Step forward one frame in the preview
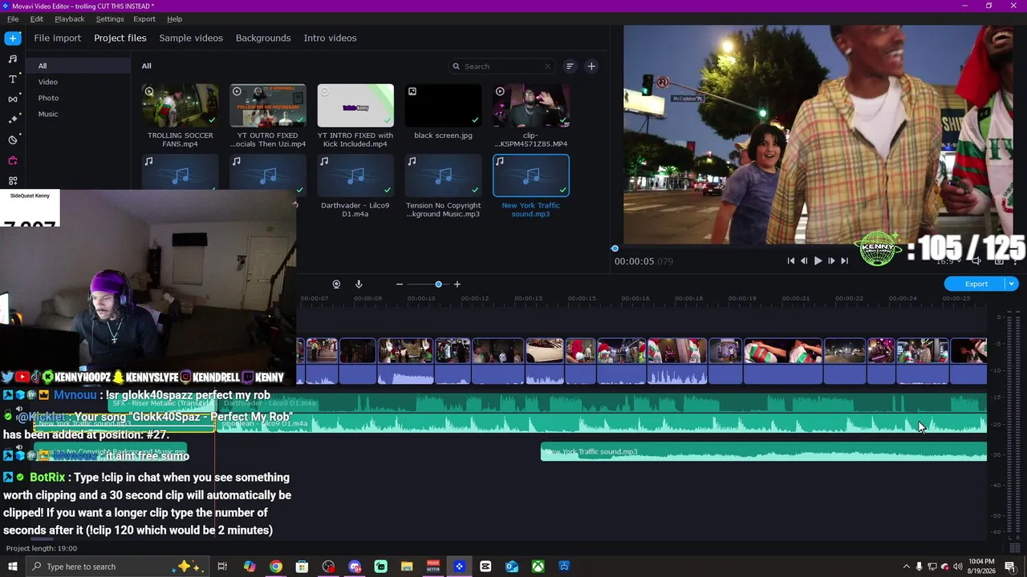Screen dimensions: 1027x577 [x=831, y=260]
